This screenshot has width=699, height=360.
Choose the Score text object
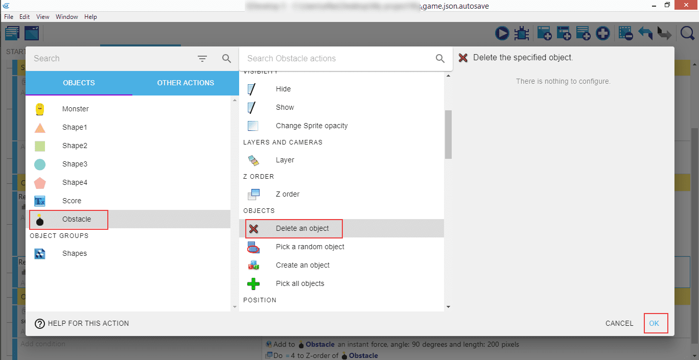tap(72, 201)
